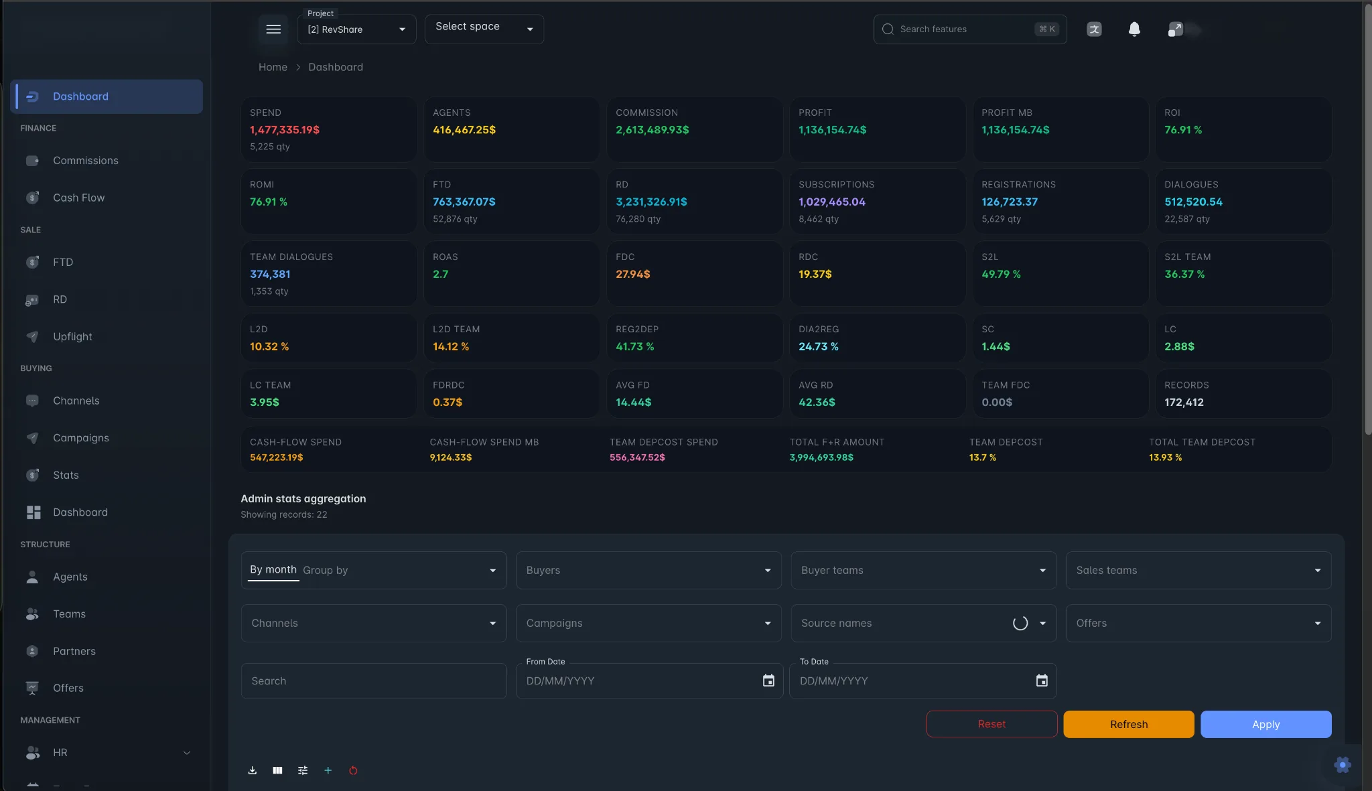1372x791 pixels.
Task: Click the Reset button
Action: 991,724
